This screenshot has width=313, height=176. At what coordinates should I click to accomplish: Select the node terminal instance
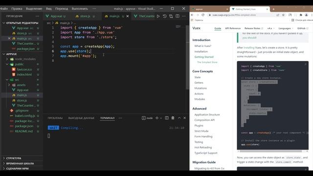point(147,118)
